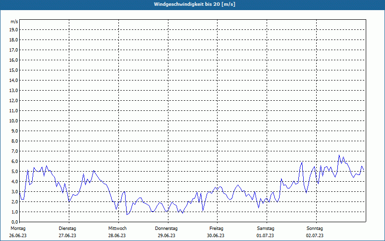The height and width of the screenshot is (241, 385).
Task: Click the date 30.06.23 on the x-axis
Action: (216, 235)
